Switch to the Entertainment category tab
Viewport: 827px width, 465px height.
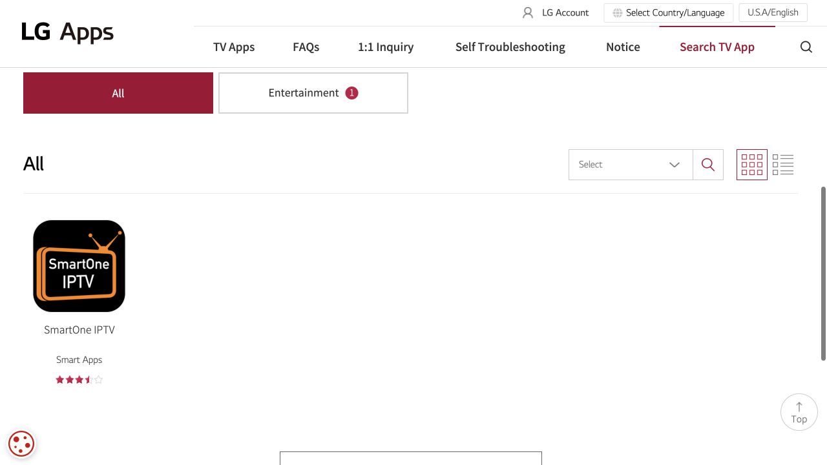click(x=313, y=93)
